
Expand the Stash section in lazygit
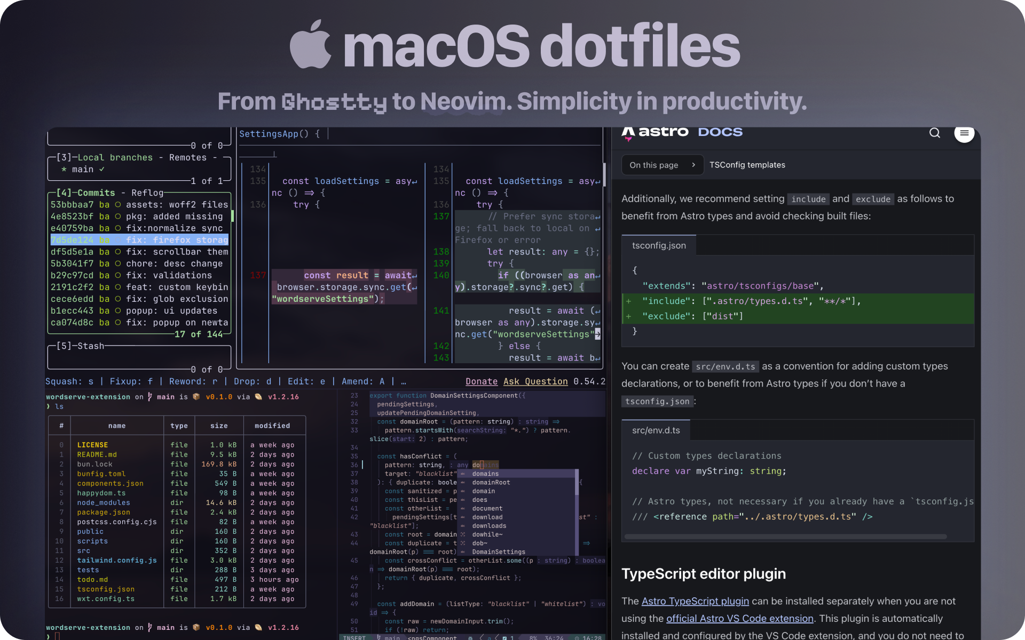click(80, 346)
